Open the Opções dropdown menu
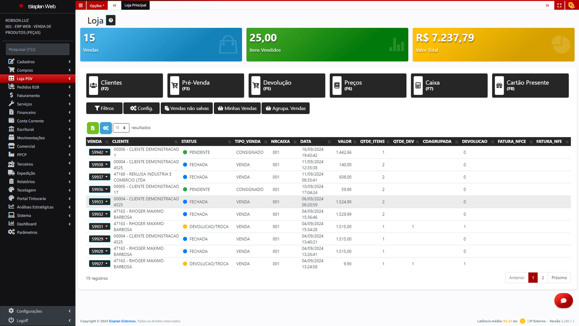579x326 pixels. click(x=97, y=5)
